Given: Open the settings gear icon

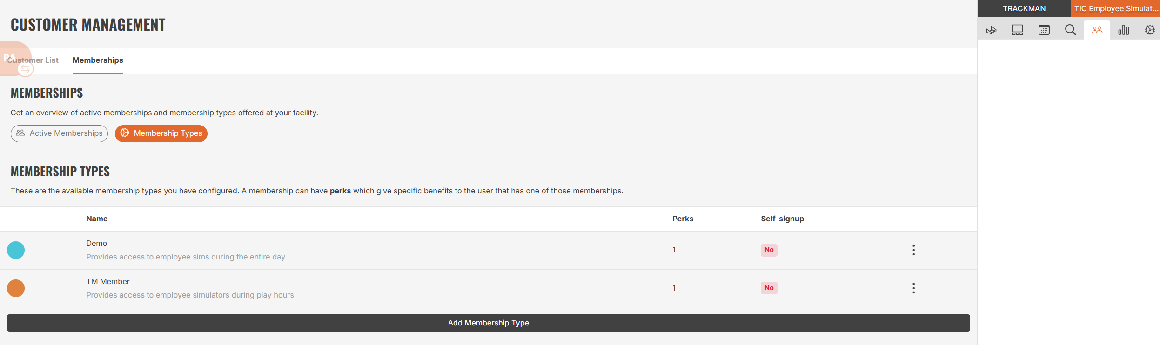Looking at the screenshot, I should pos(1150,30).
